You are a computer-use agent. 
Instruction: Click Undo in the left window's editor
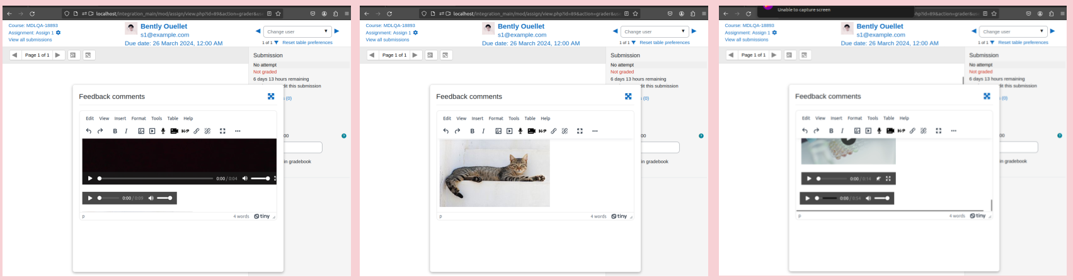coord(89,131)
